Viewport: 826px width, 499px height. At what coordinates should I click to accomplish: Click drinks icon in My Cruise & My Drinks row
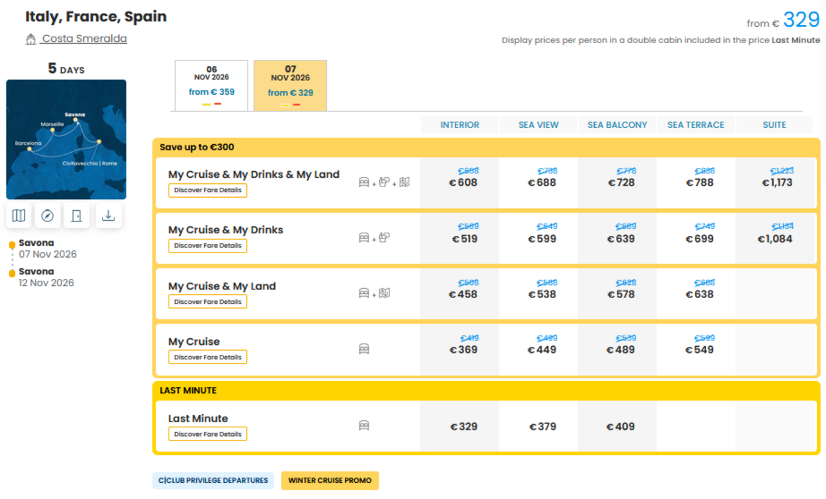[384, 238]
